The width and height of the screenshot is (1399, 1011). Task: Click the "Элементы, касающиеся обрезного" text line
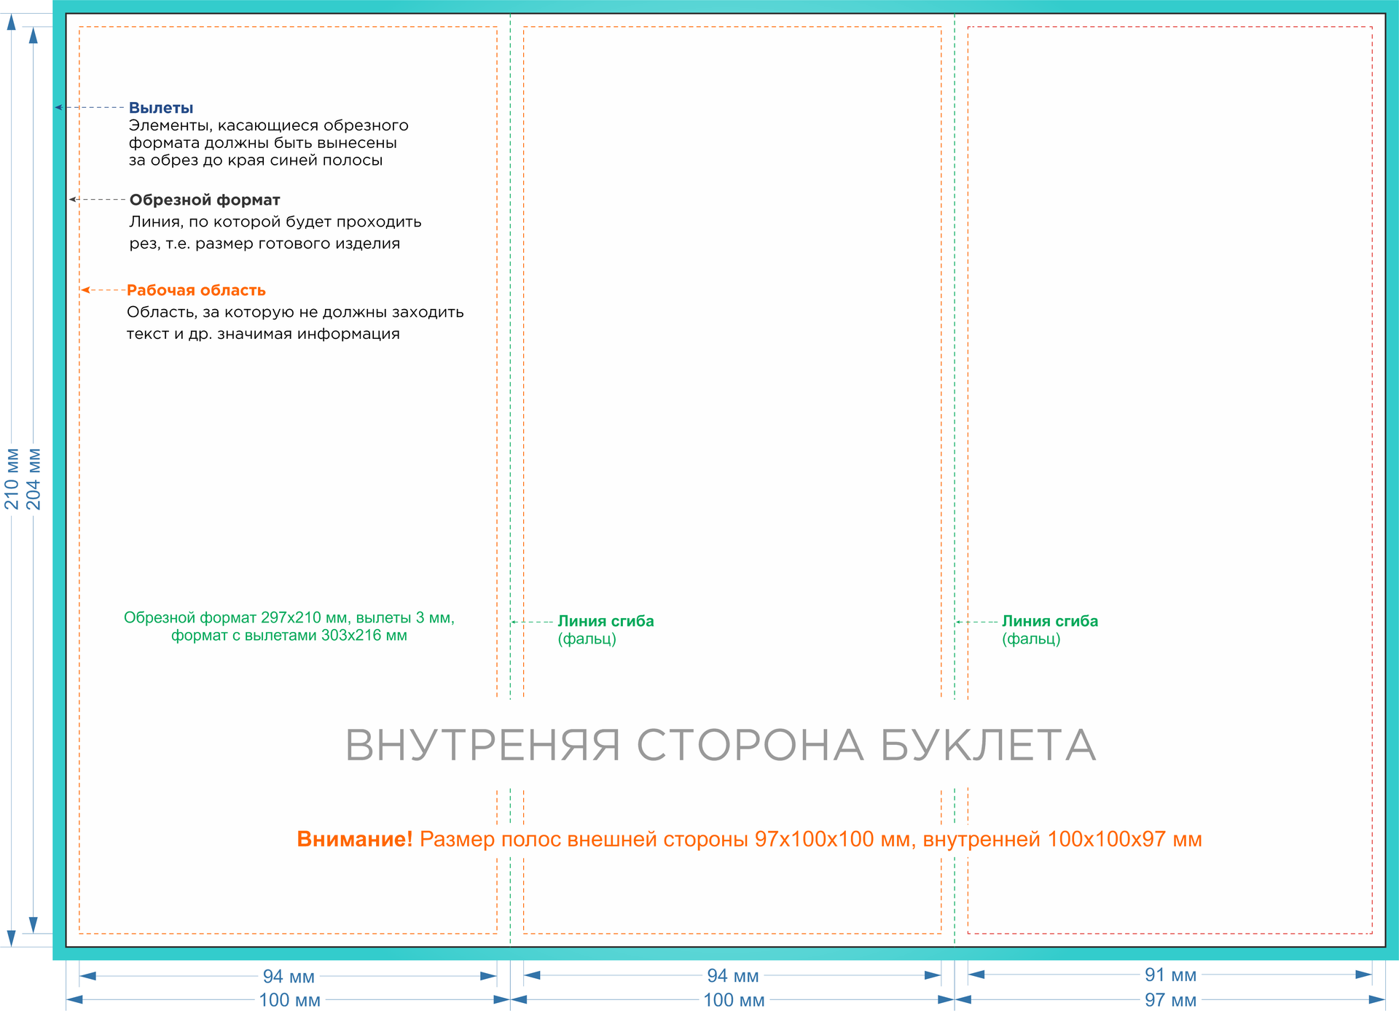tap(269, 125)
